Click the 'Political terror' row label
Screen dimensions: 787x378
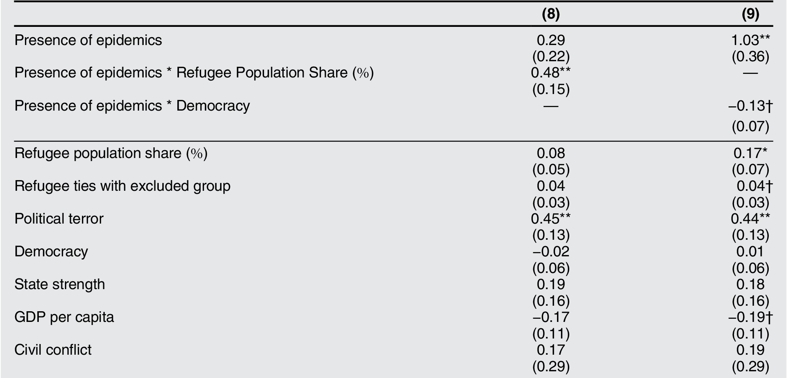tap(59, 219)
